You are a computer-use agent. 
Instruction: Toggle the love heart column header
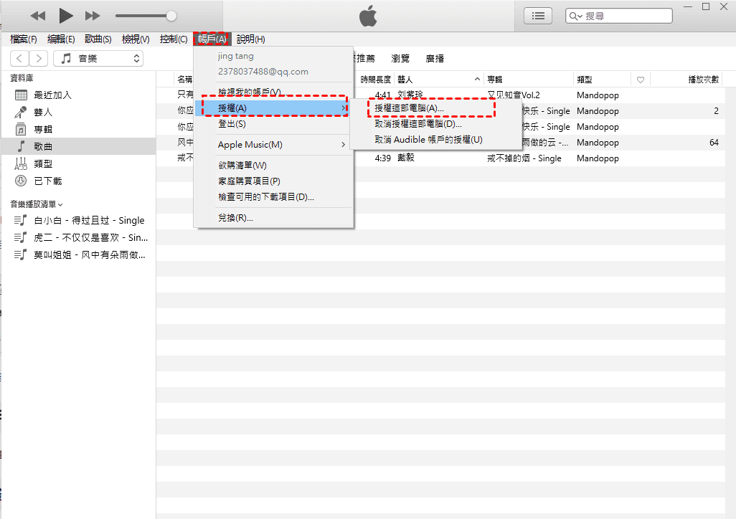(x=641, y=79)
